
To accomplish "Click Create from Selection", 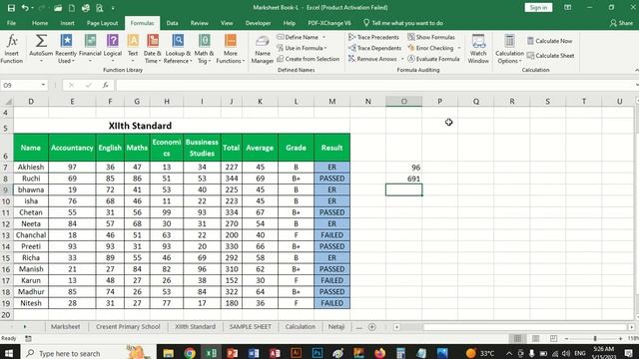I will 309,59.
